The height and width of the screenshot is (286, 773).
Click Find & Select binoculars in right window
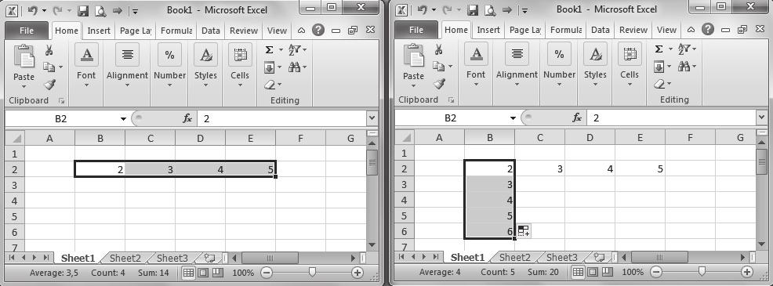coord(684,66)
